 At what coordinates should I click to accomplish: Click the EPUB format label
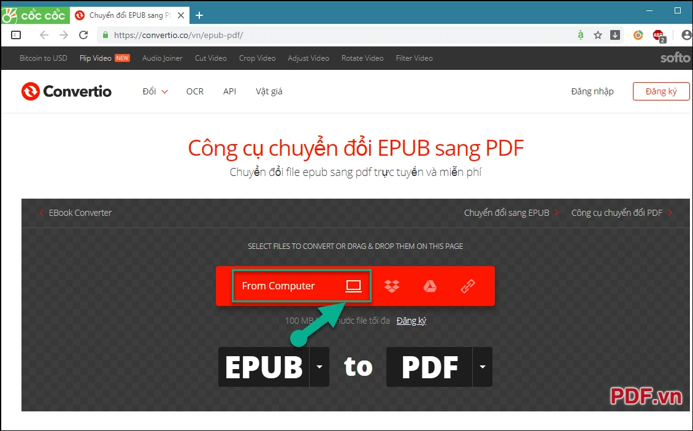(264, 367)
